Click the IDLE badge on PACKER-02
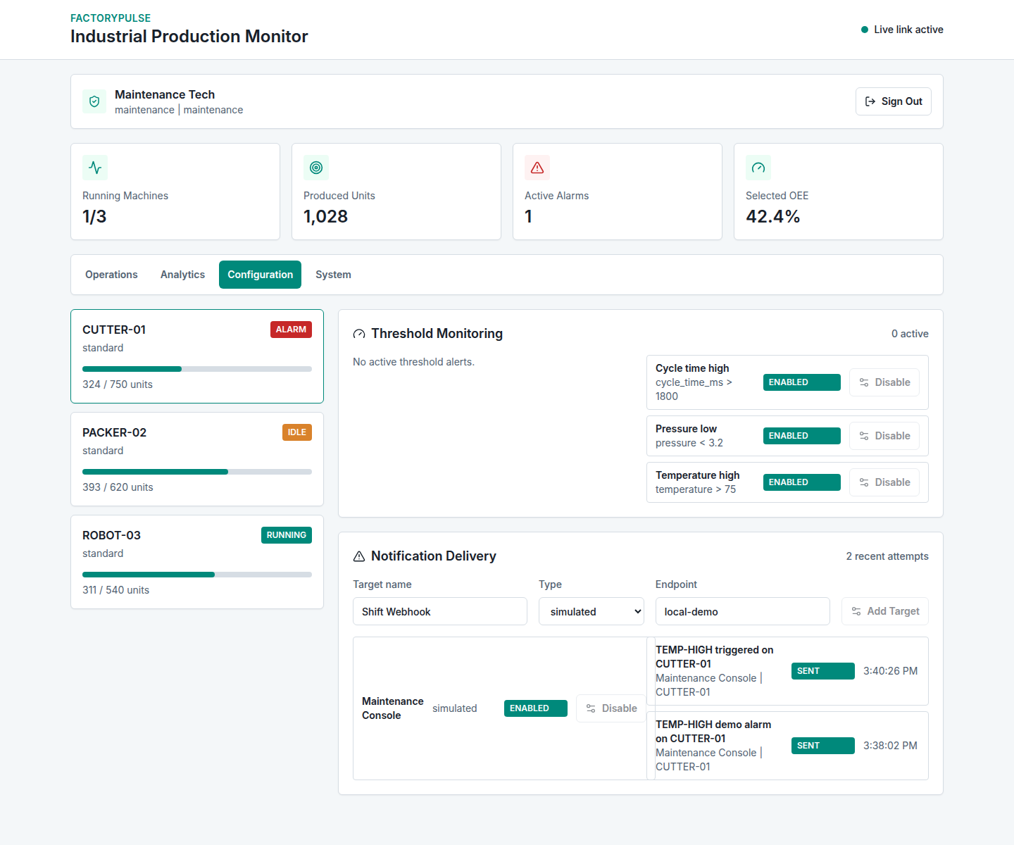The height and width of the screenshot is (845, 1014). point(297,432)
